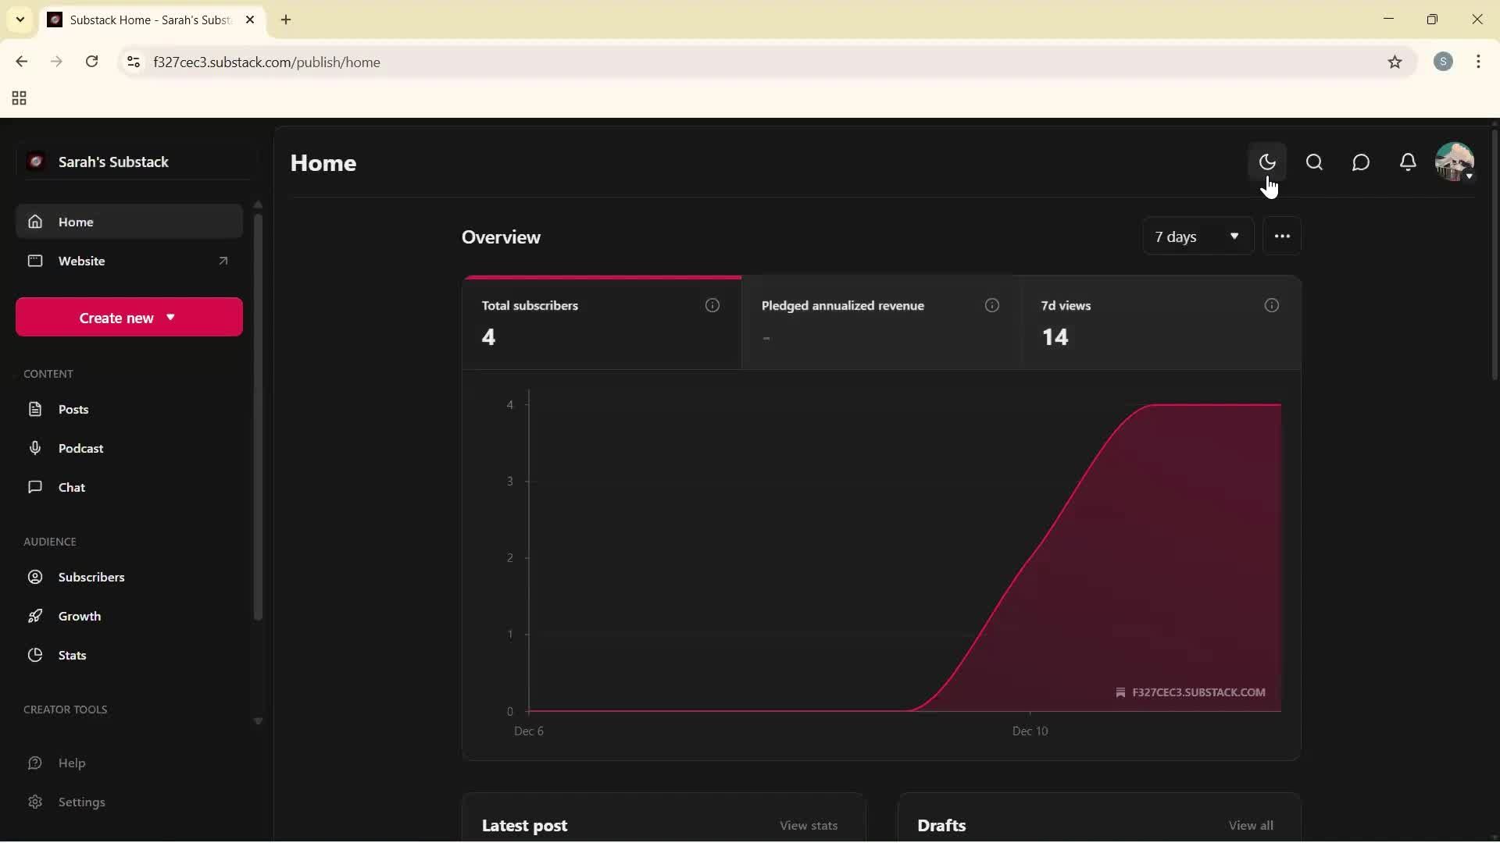The image size is (1500, 843).
Task: Open the Growth section
Action: coord(80,616)
